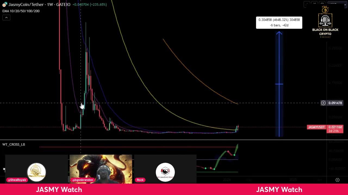The image size is (348, 195).
Task: Select the blue price range measurement arrow
Action: [279, 84]
